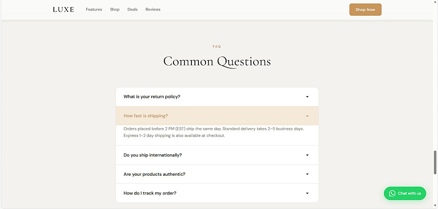The image size is (438, 209).
Task: Collapse the shipping answer using its up arrow
Action: [307, 116]
